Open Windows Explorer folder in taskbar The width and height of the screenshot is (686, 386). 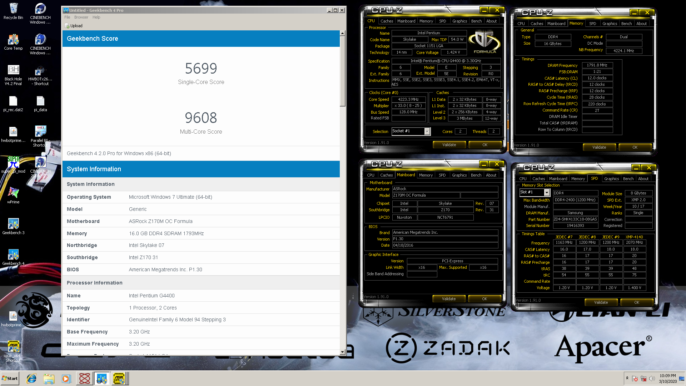(x=49, y=378)
